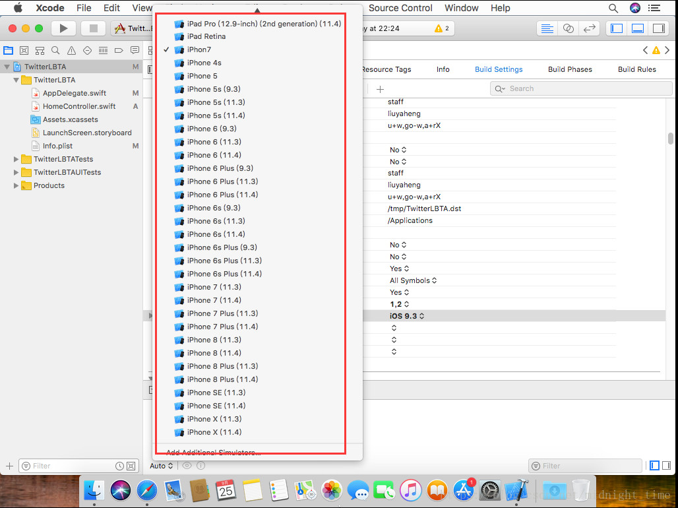Viewport: 678px width, 508px height.
Task: Click the add file plus button in navigator
Action: point(9,466)
